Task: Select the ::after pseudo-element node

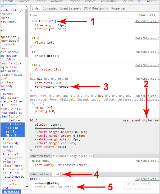Action: click(x=12, y=184)
